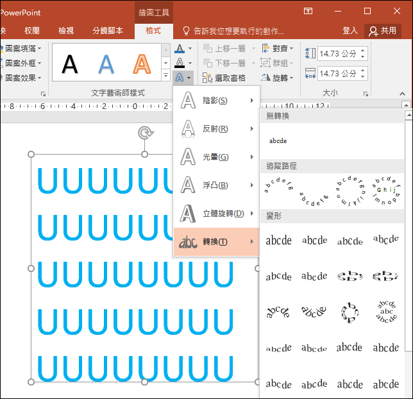Screen dimensions: 413x399
Task: Click the 共用 share button
Action: [383, 31]
